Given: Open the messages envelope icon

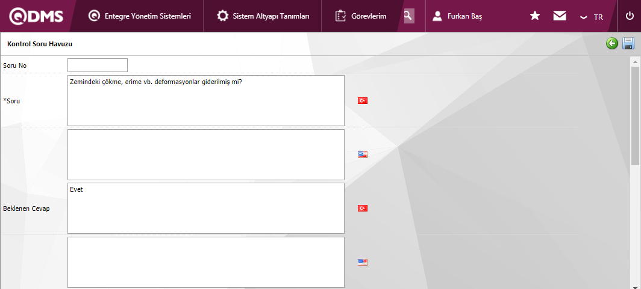Looking at the screenshot, I should pos(559,16).
